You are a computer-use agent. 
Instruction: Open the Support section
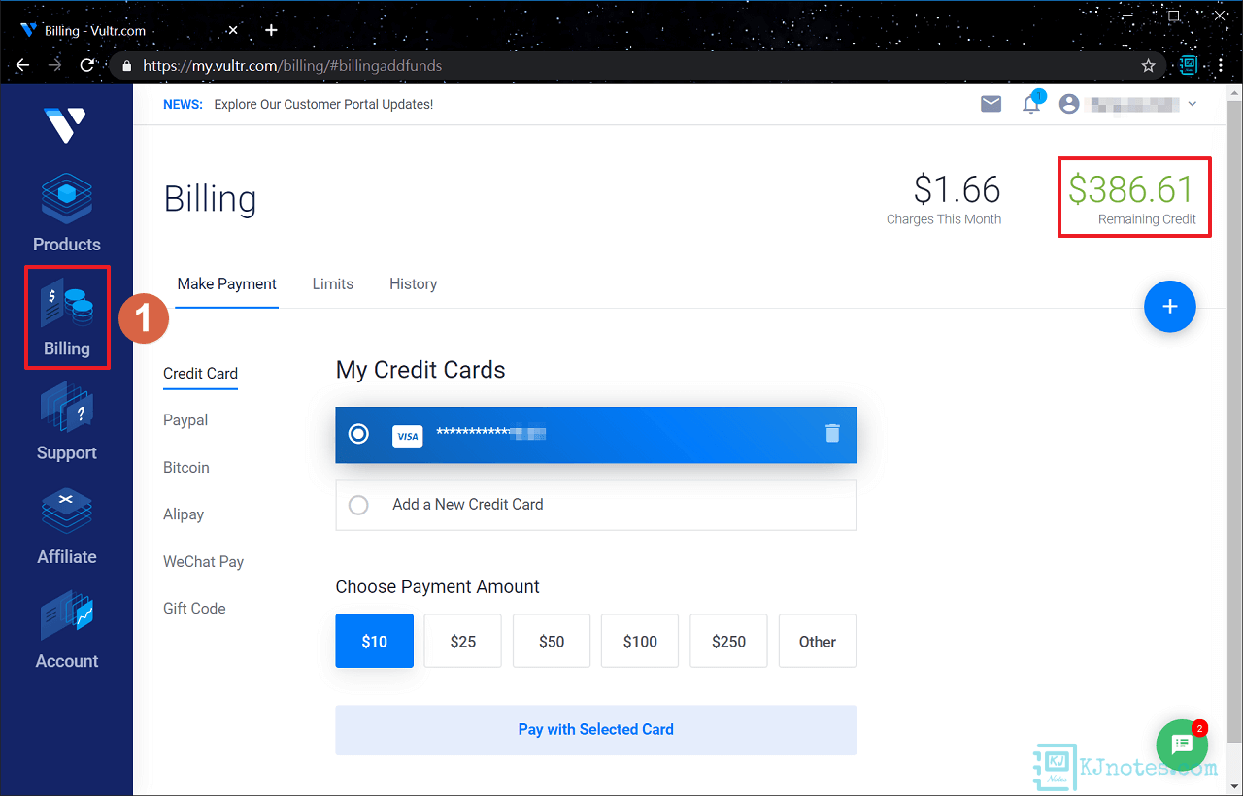66,422
